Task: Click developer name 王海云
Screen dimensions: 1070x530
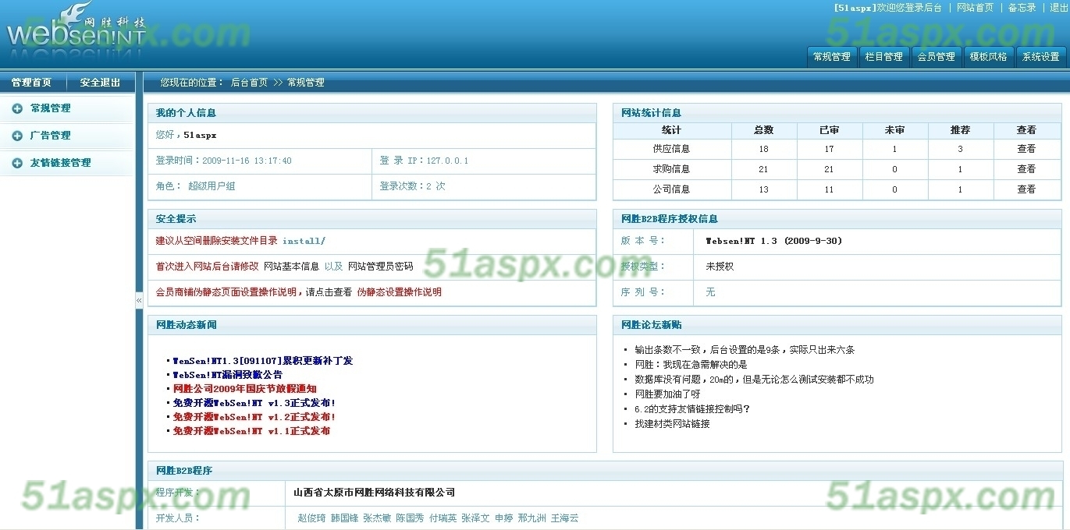Action: pyautogui.click(x=564, y=518)
